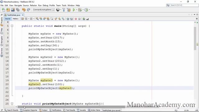199x112 pixels.
Task: Click the red Start Macro Recording icon
Action: pyautogui.click(x=76, y=19)
